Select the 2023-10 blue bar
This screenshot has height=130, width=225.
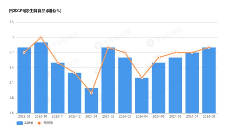coord(41,78)
